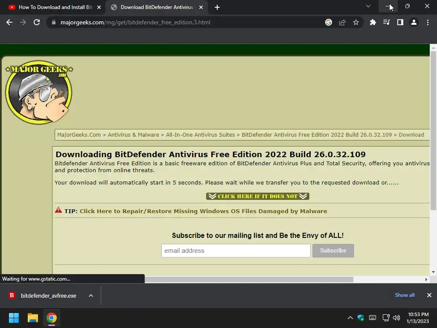
Task: Open network status tray icon
Action: coord(386,318)
